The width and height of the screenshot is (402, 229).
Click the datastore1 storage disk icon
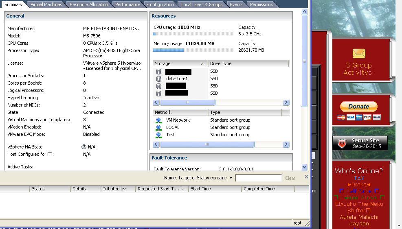pos(159,79)
